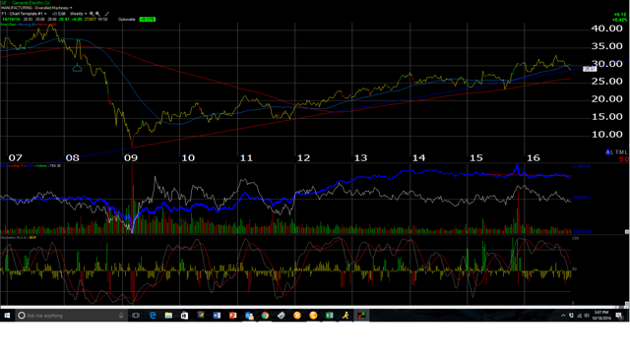This screenshot has width=630, height=354.
Task: Click the teal note marker near 2008
Action: pos(77,68)
